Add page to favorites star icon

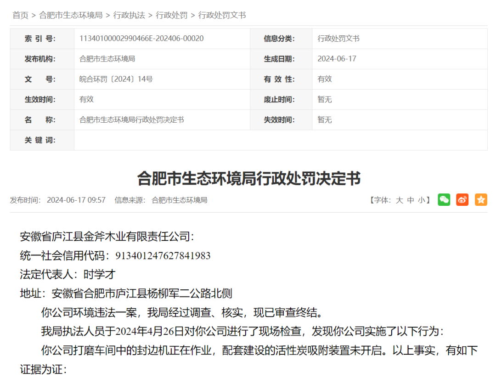pos(481,200)
